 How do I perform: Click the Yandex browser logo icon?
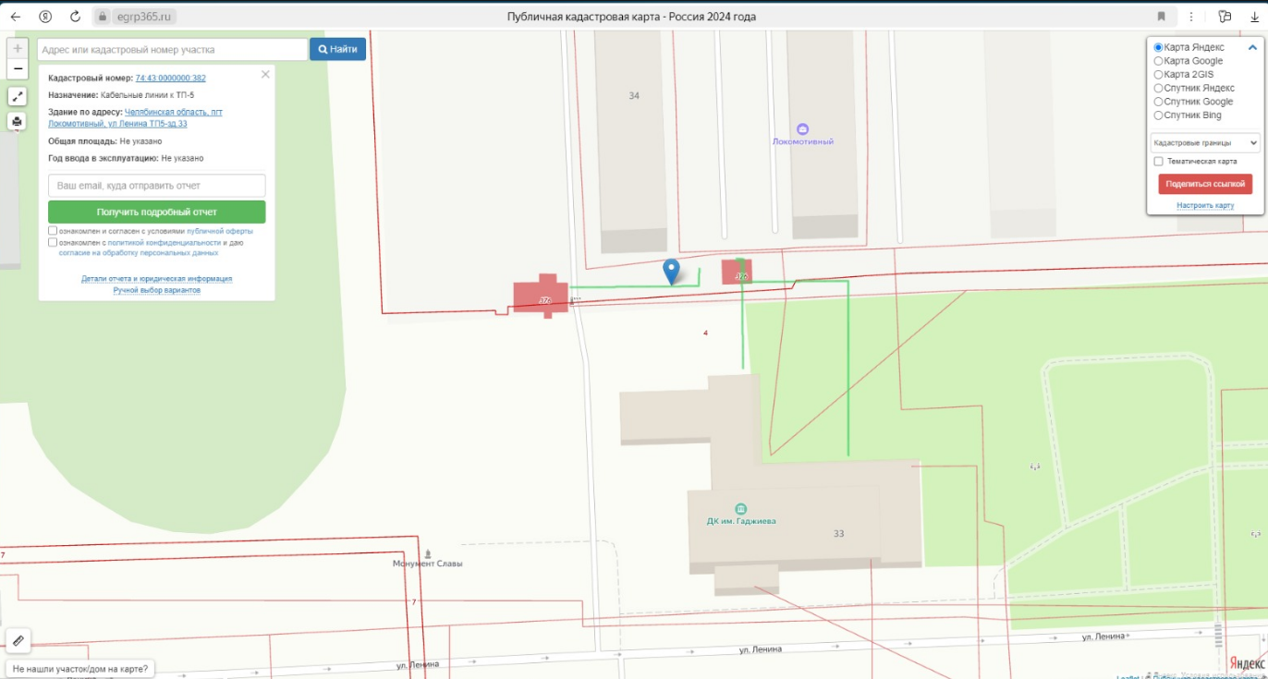[46, 17]
